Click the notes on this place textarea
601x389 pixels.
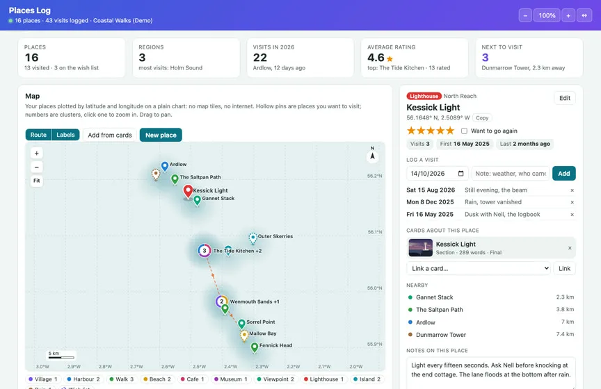491,372
